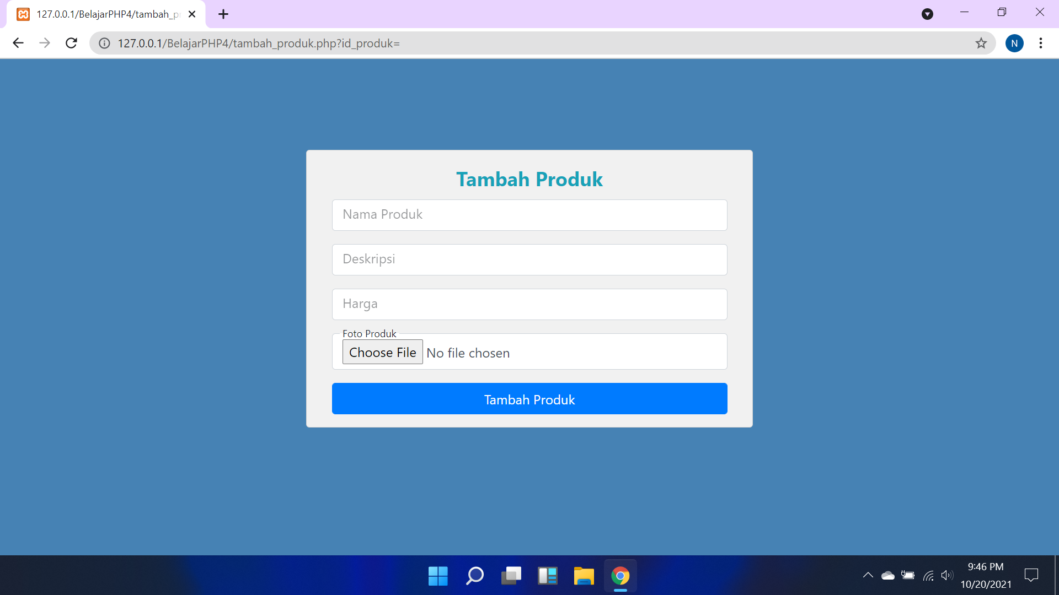Image resolution: width=1059 pixels, height=595 pixels.
Task: Bookmark this page with the star icon
Action: 981,43
